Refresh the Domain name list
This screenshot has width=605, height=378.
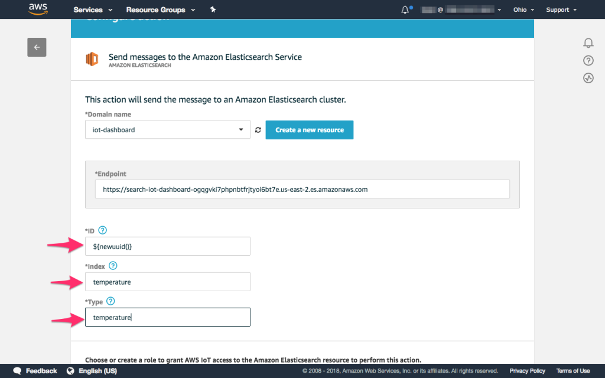point(258,129)
